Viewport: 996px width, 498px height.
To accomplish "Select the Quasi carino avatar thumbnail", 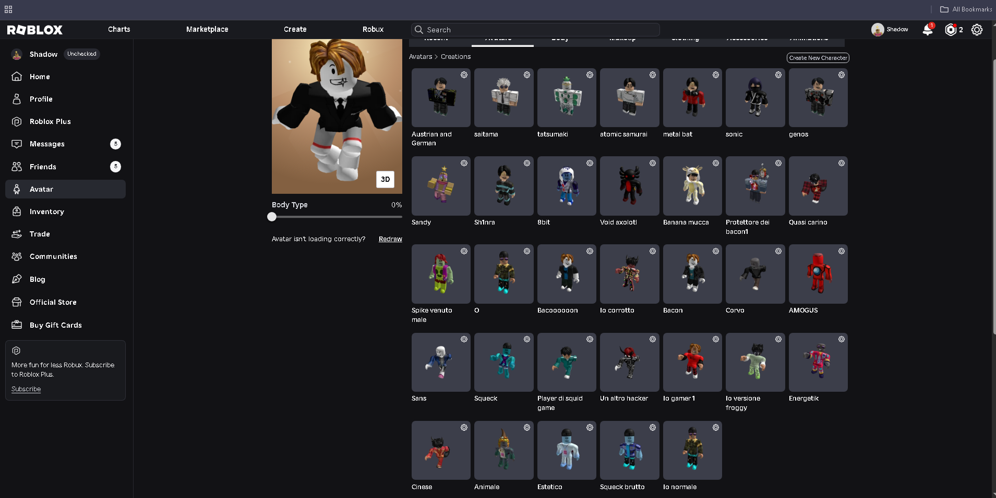I will tap(818, 186).
